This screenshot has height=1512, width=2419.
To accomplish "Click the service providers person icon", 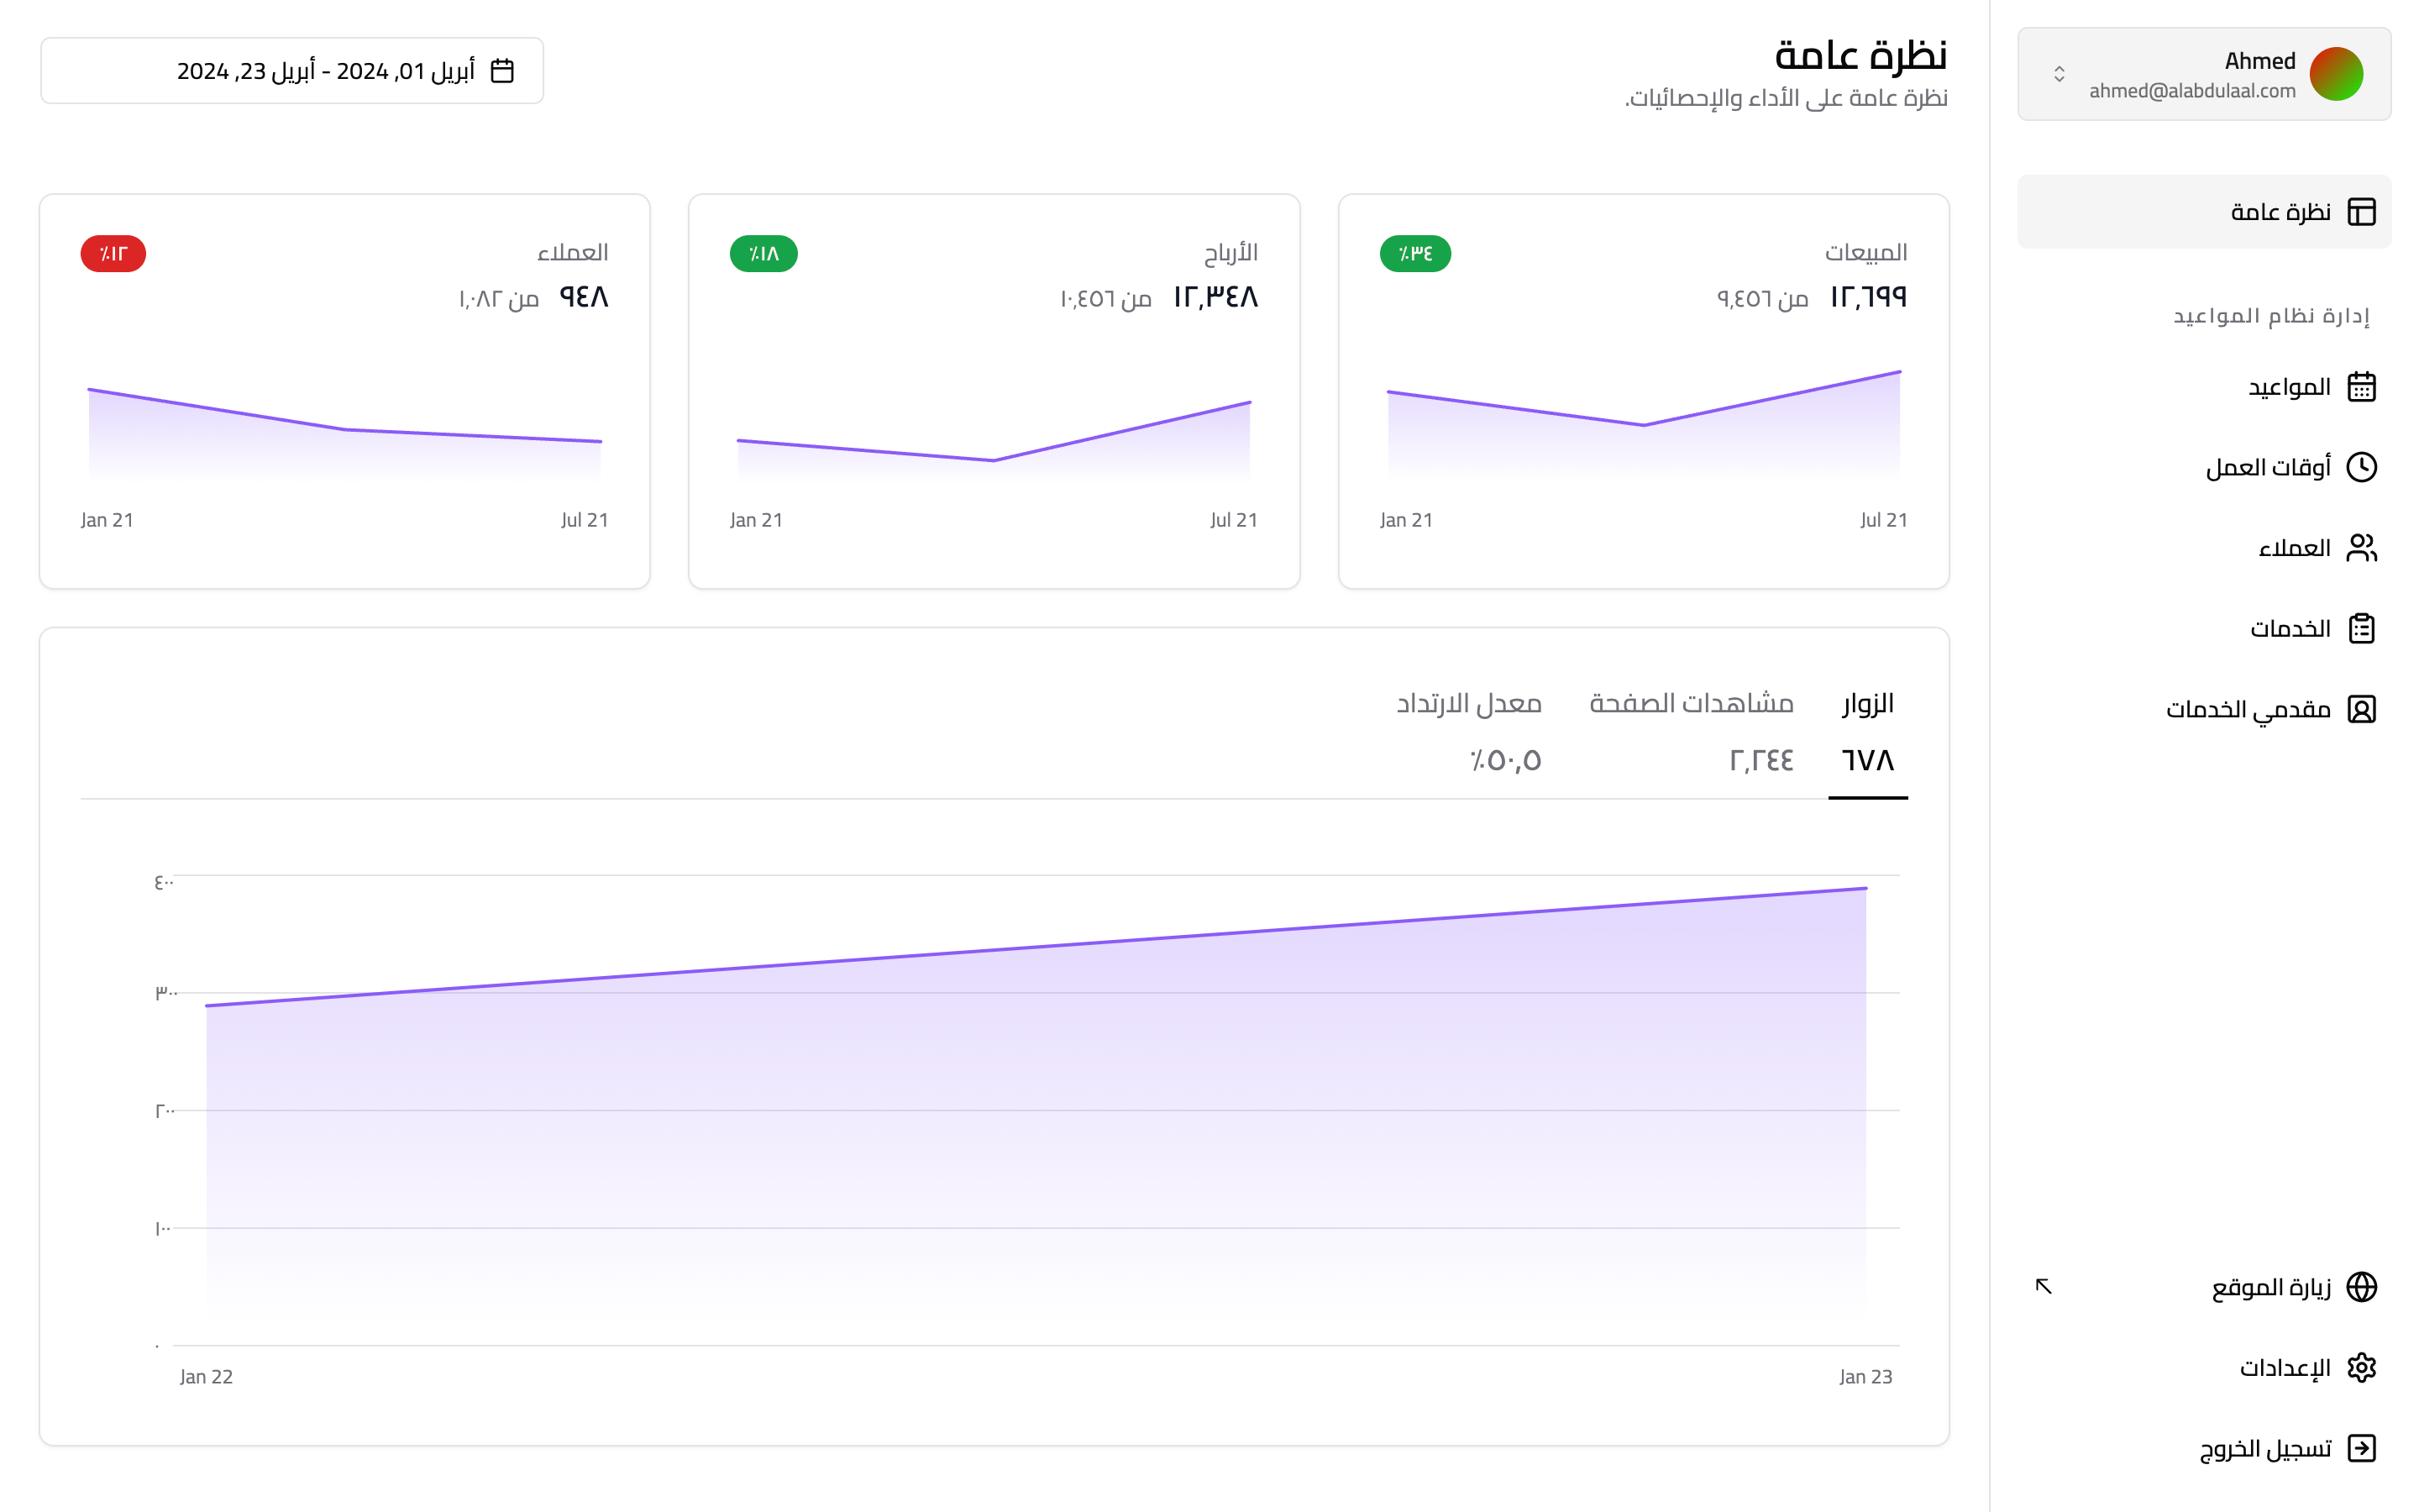I will click(2361, 709).
